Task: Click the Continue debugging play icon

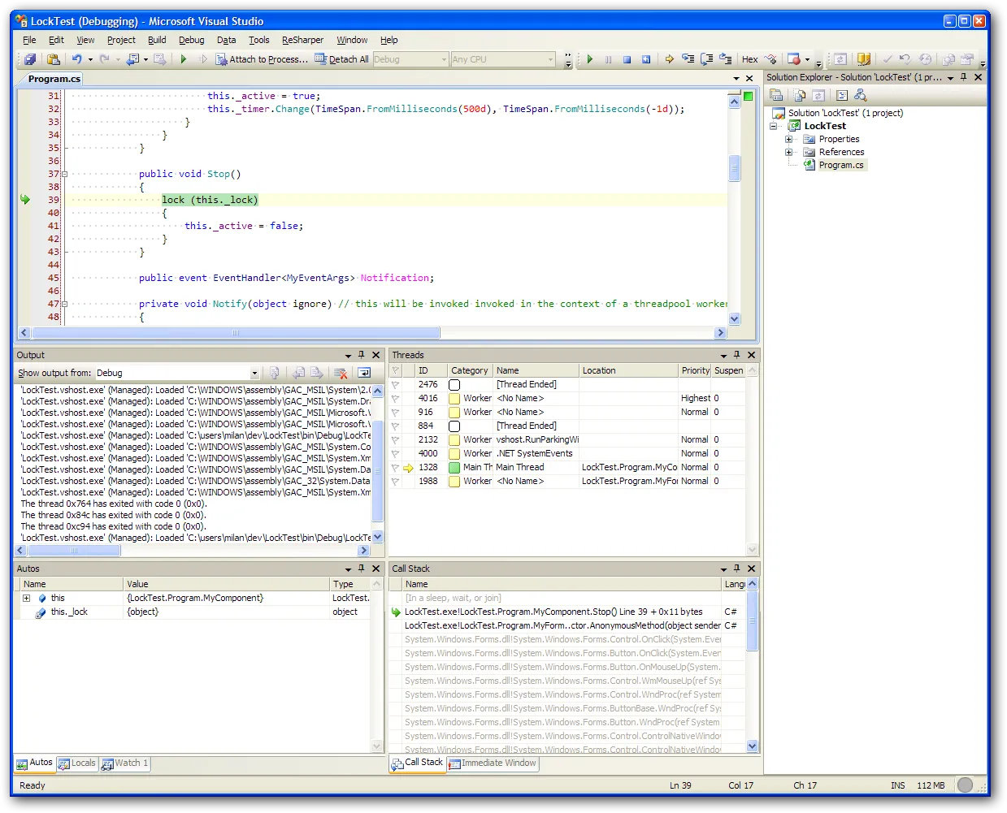Action: [590, 59]
